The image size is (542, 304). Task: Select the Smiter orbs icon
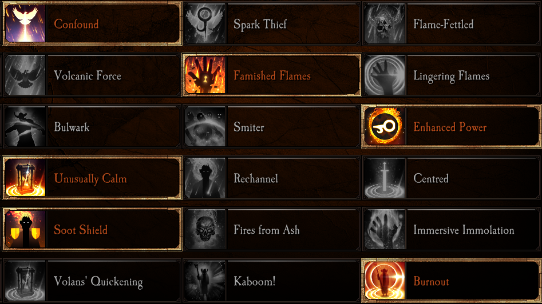(205, 126)
